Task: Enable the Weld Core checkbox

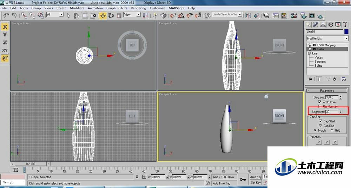Action: [x=320, y=102]
